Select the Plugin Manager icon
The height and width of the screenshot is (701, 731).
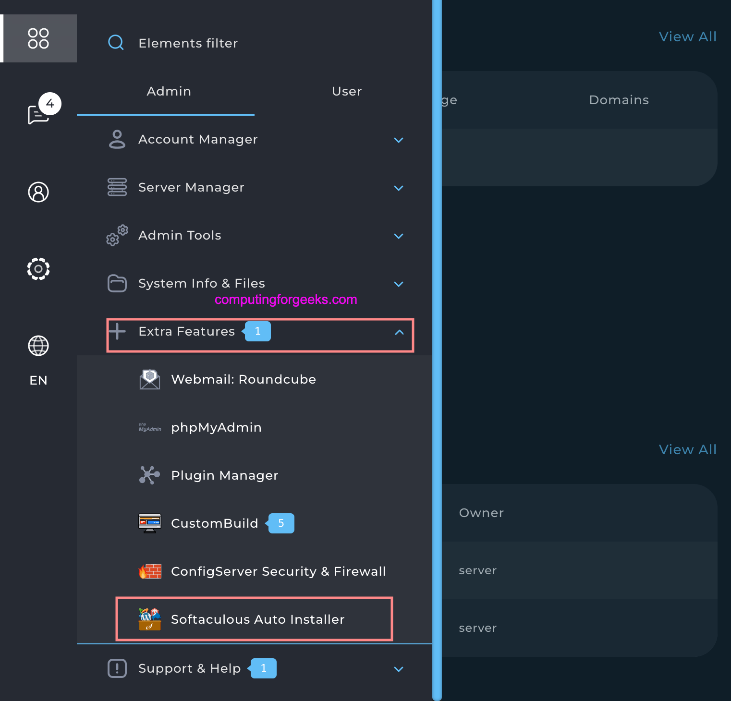(x=149, y=475)
